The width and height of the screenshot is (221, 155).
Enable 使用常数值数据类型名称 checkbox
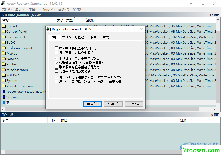coord(57,52)
